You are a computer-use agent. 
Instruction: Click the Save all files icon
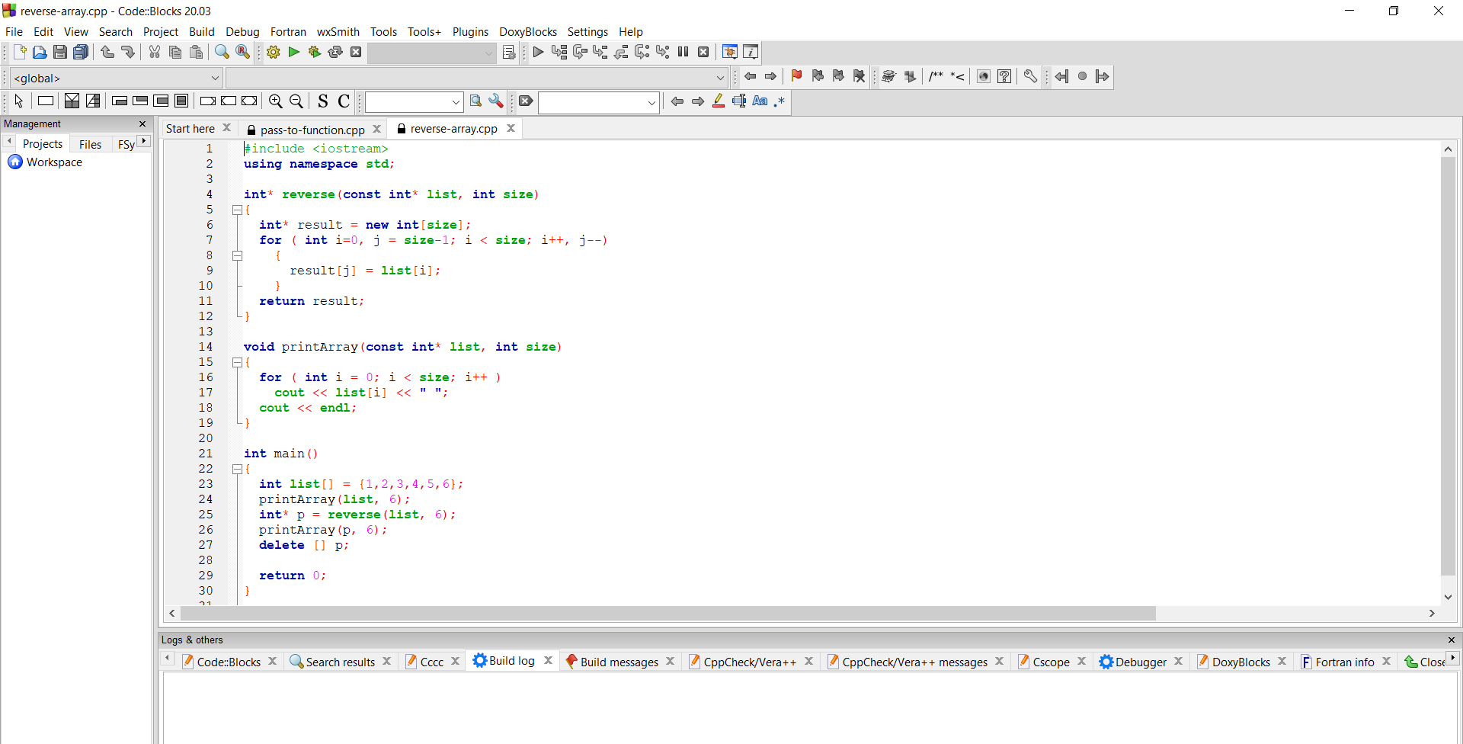point(81,52)
